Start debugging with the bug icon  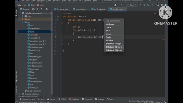[144, 5]
